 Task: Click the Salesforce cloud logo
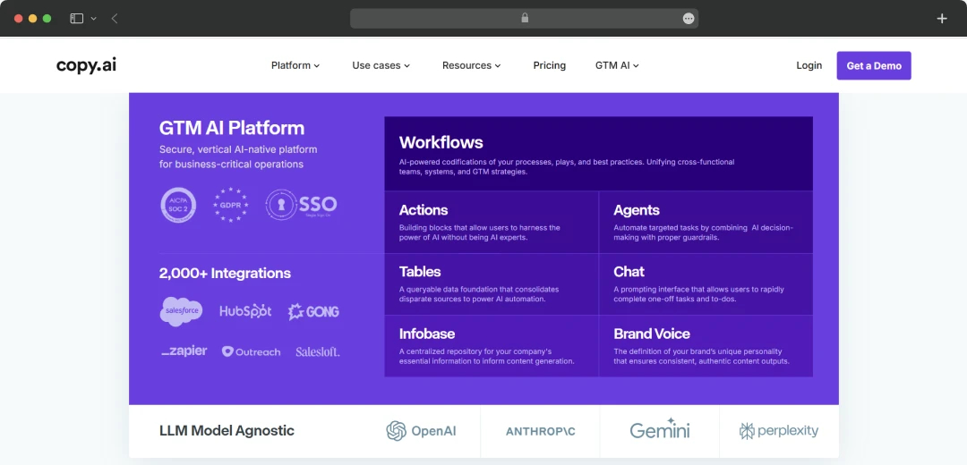181,312
